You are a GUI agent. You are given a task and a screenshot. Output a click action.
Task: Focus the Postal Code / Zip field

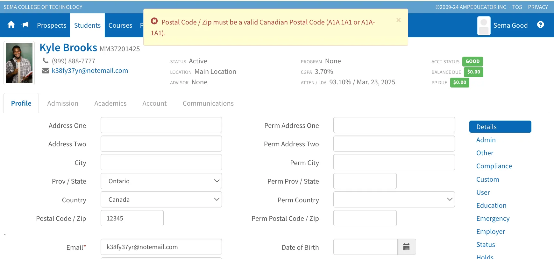coord(132,218)
